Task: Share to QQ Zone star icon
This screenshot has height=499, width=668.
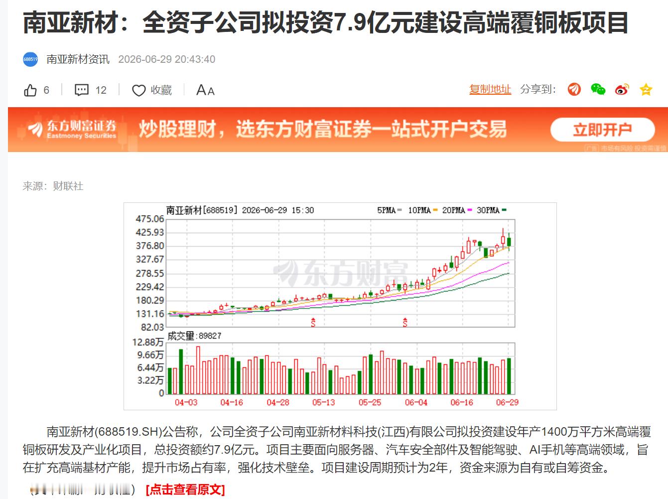Action: [x=646, y=89]
